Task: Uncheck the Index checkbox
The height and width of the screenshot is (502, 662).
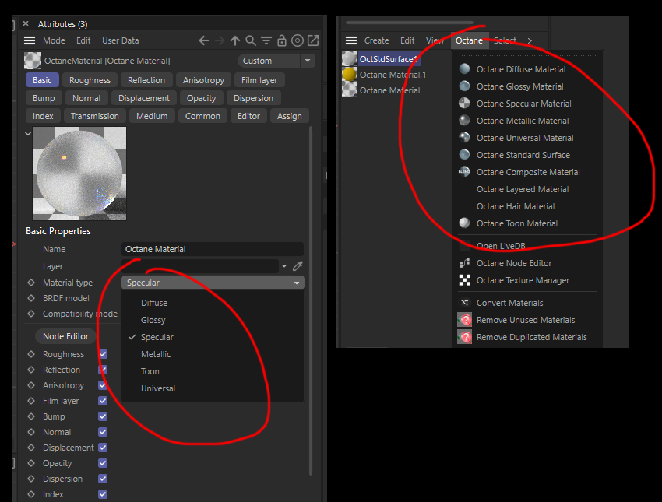Action: tap(103, 494)
